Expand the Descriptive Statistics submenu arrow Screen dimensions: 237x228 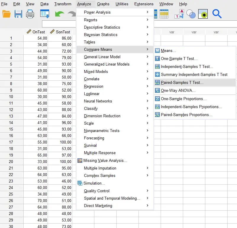coord(148,27)
